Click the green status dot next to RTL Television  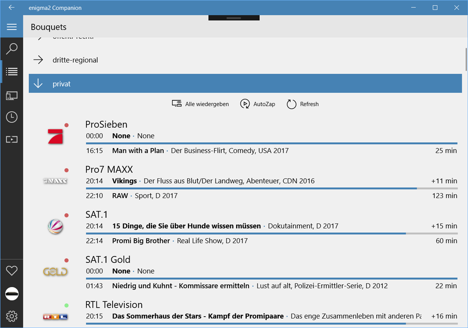coord(66,305)
